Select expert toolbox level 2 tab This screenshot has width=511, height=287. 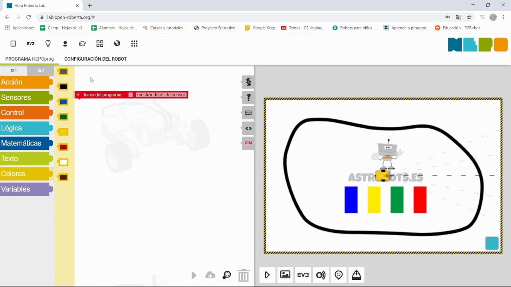point(41,71)
